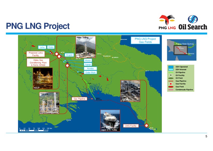This screenshot has width=213, height=151.
Task: Click the Gas Pipeline label box
Action: tap(79, 99)
